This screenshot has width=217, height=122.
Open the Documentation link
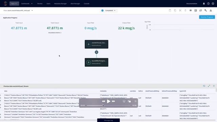click(192, 4)
